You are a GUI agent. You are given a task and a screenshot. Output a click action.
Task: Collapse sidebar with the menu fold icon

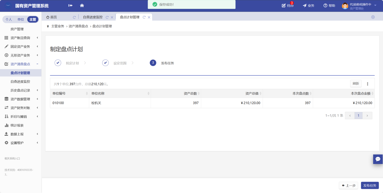pos(70,5)
